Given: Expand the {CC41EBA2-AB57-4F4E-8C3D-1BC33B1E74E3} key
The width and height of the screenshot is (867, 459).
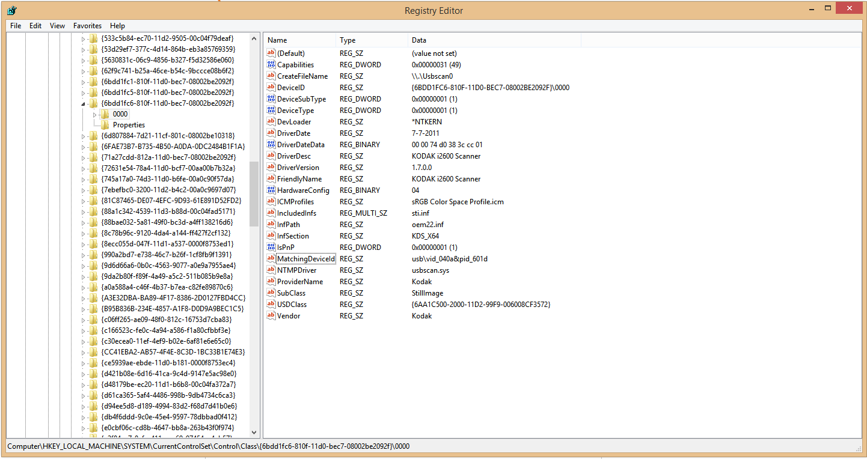Looking at the screenshot, I should (x=84, y=352).
